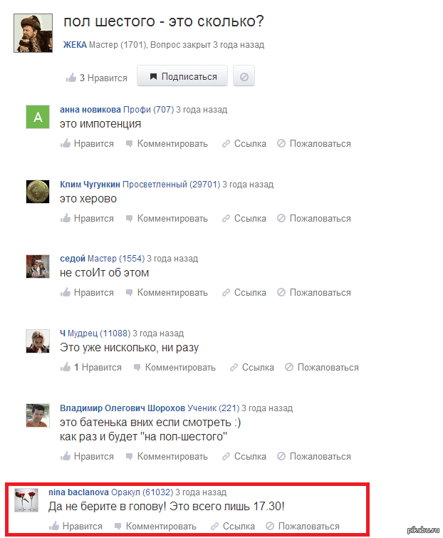Click the block icon button beside Подписаться
The width and height of the screenshot is (443, 538).
244,76
